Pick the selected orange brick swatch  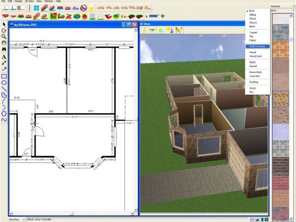[x=282, y=99]
